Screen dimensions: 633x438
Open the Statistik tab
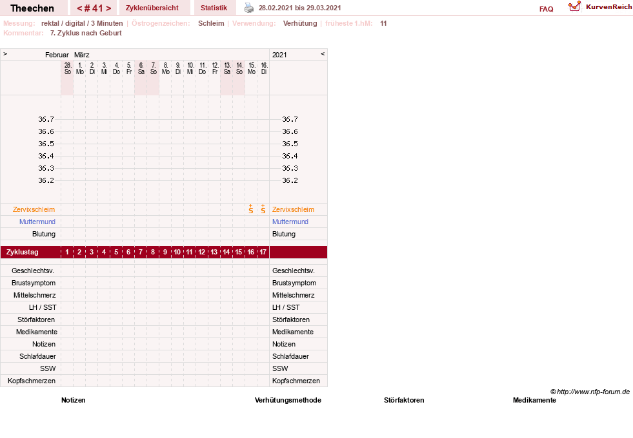(x=214, y=8)
